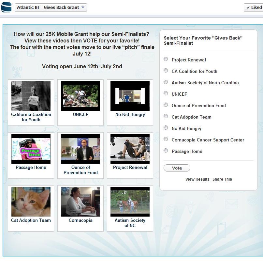Image resolution: width=263 pixels, height=261 pixels.
Task: Choose the No Kid Hungry radio button
Action: (x=166, y=128)
